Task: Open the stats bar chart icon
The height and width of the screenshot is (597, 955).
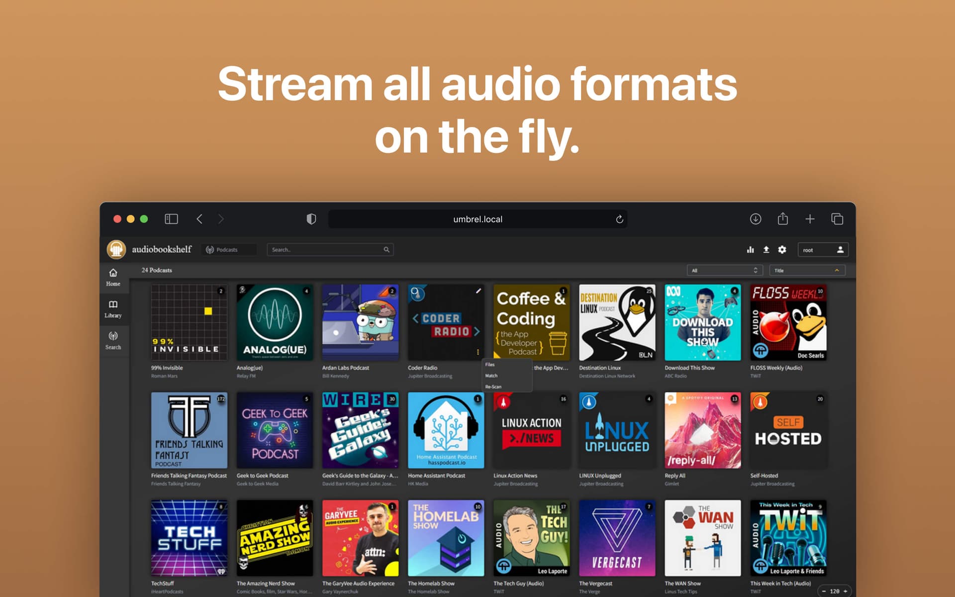Action: tap(750, 250)
